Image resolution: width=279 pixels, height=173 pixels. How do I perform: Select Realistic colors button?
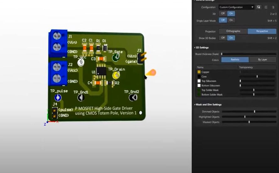(x=235, y=60)
